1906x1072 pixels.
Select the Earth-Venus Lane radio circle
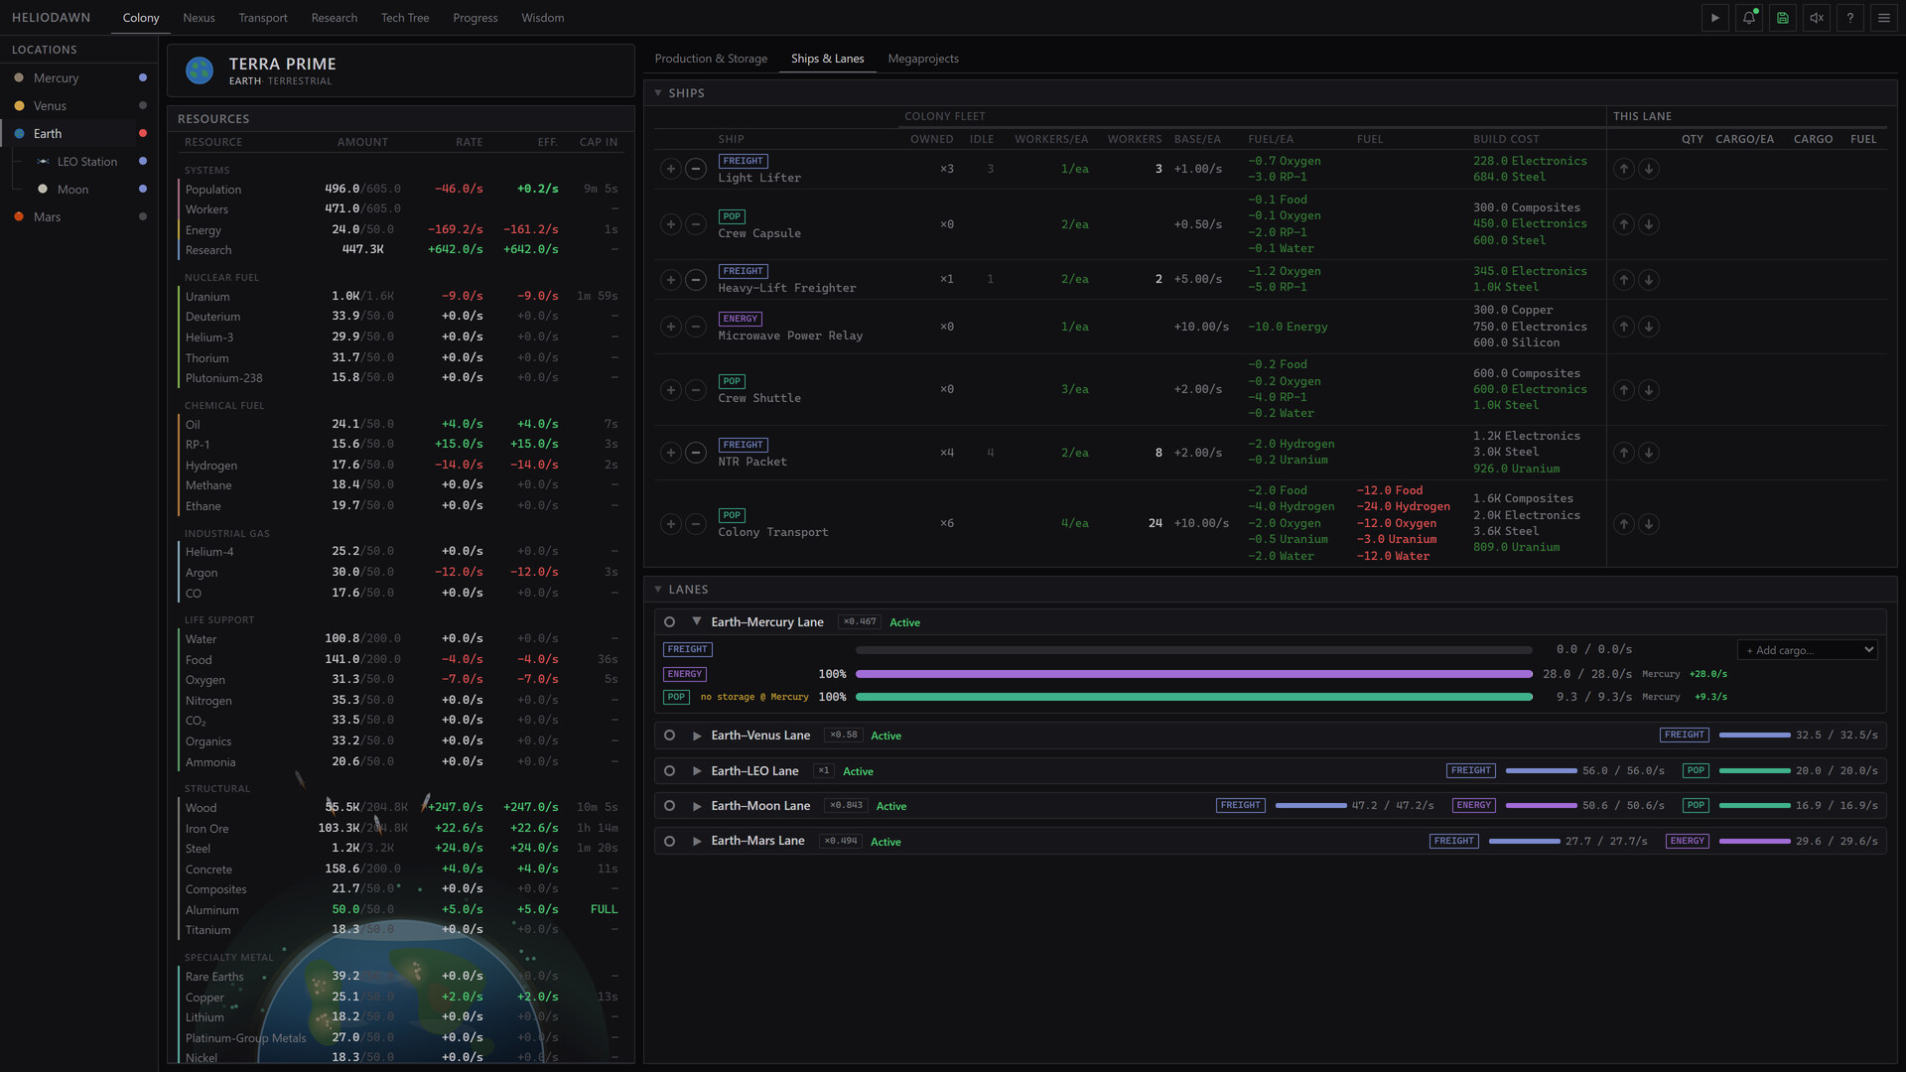click(670, 736)
